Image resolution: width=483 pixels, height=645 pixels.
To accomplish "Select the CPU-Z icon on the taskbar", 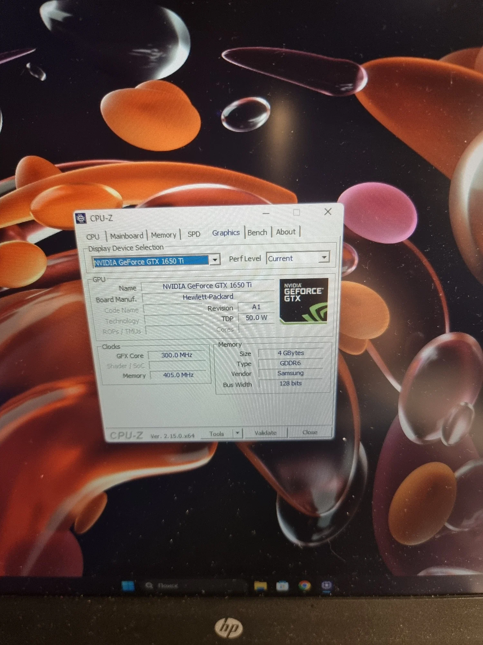I will [327, 585].
